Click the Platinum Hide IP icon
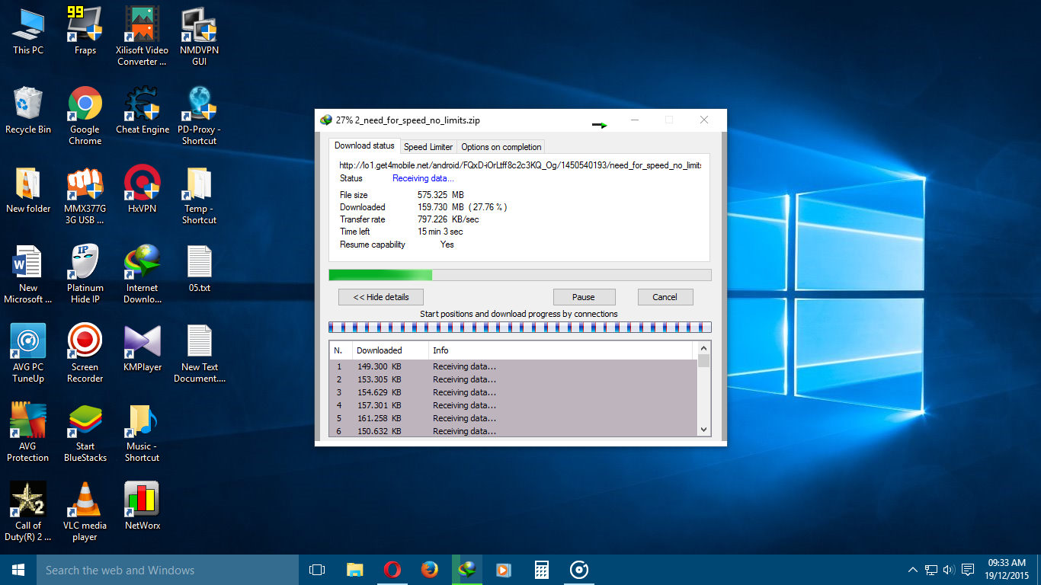 pos(85,274)
